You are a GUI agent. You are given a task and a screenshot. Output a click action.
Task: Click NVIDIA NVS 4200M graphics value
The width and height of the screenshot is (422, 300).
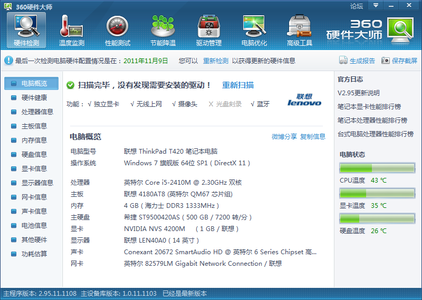(181, 229)
